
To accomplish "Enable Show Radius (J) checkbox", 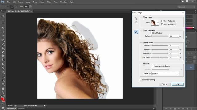I will [162, 21].
